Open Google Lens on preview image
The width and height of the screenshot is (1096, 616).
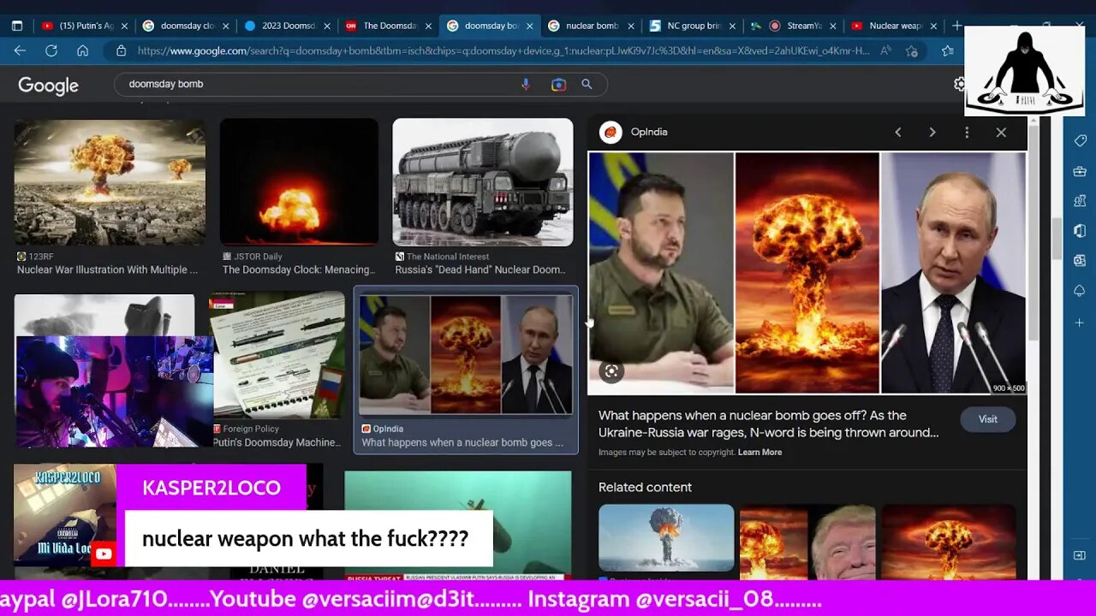click(611, 371)
